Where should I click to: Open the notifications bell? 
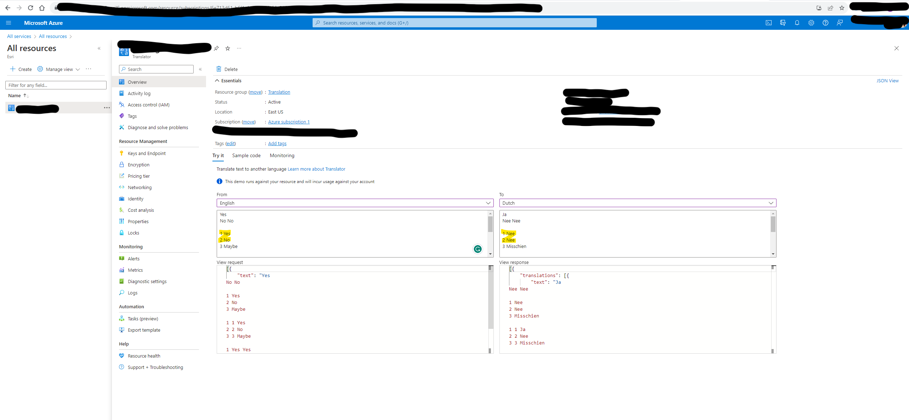tap(797, 23)
